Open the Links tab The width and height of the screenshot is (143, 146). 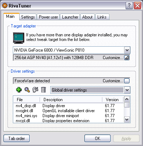(x=102, y=17)
